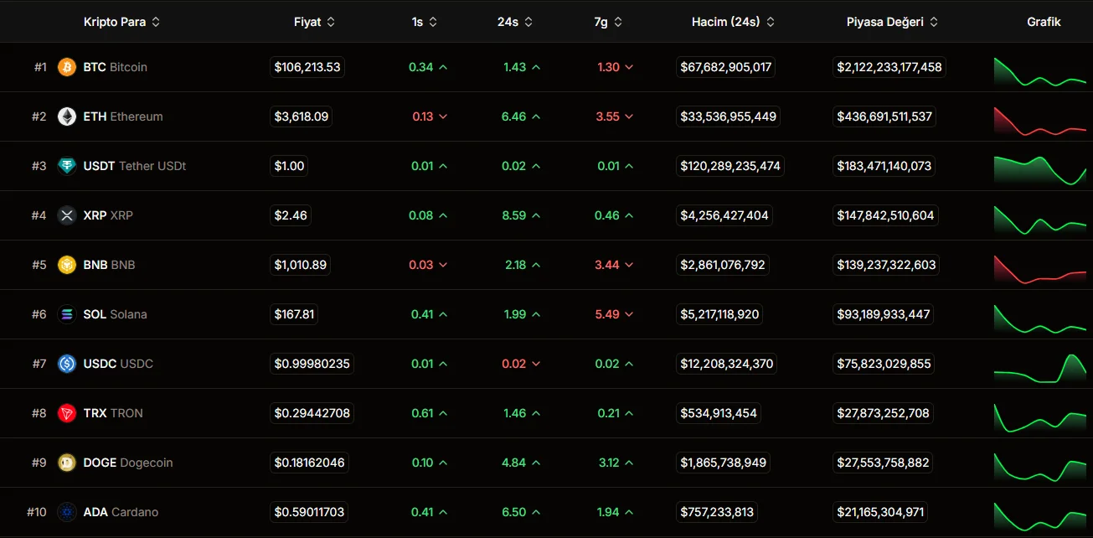The height and width of the screenshot is (538, 1093).
Task: Click the Dogecoin logo icon
Action: coord(67,463)
